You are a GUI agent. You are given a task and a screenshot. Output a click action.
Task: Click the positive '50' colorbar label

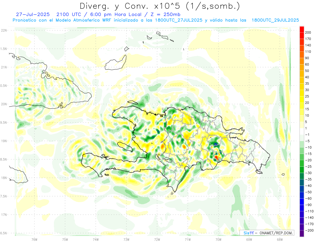click(x=307, y=71)
